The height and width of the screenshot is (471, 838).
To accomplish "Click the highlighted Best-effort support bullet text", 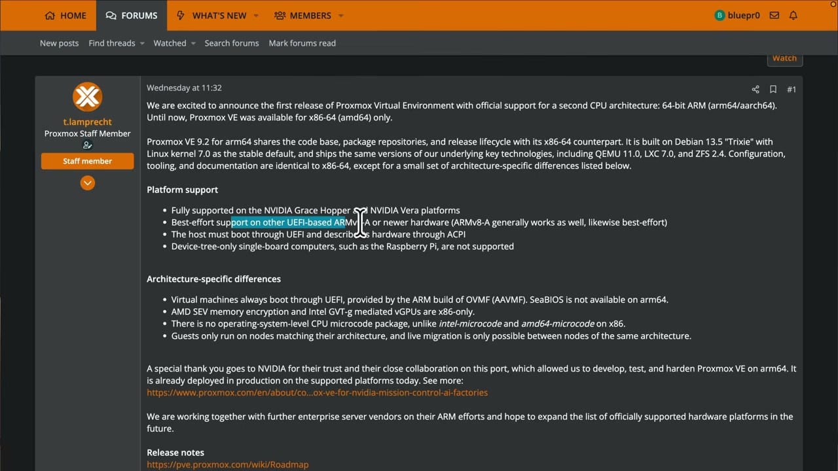I will [419, 222].
